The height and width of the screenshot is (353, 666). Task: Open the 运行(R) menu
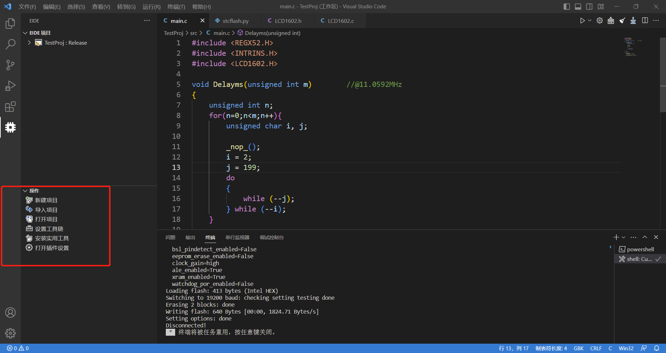[x=152, y=7]
